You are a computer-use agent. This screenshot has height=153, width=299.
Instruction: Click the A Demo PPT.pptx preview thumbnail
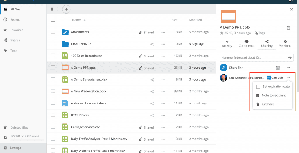pyautogui.click(x=229, y=16)
